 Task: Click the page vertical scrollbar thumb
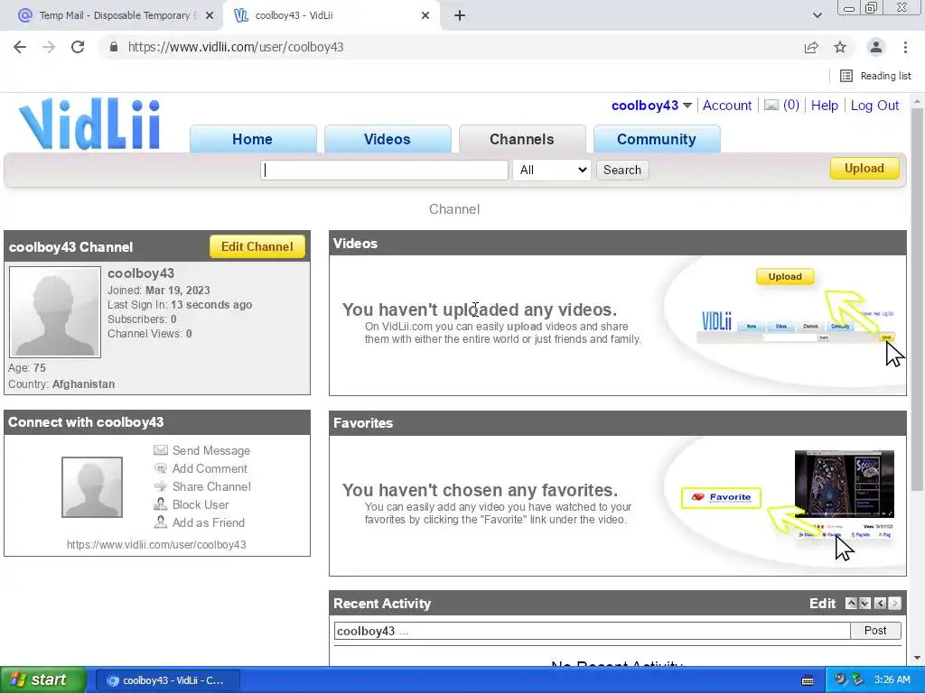click(917, 300)
